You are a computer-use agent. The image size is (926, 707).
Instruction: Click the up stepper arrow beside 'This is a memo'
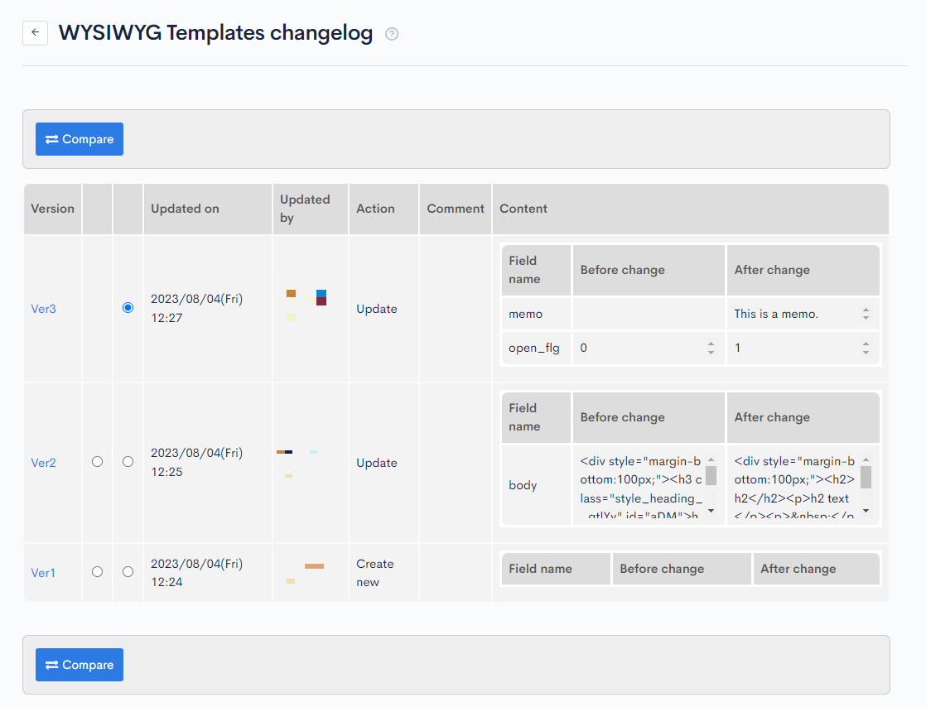(x=866, y=310)
